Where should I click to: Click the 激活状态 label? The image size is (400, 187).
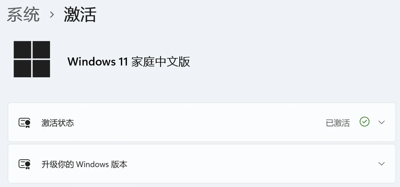tap(58, 123)
